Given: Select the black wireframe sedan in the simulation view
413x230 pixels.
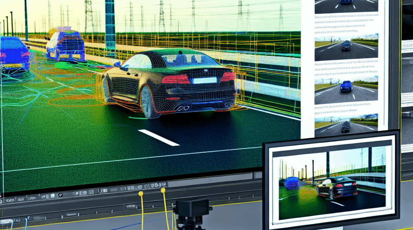Looking at the screenshot, I should tap(170, 83).
